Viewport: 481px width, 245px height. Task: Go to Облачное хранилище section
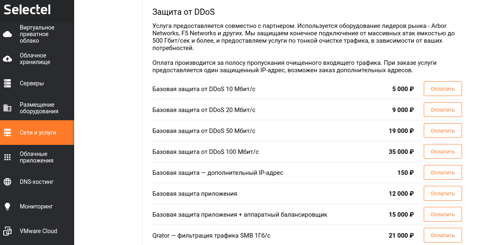tap(35, 59)
